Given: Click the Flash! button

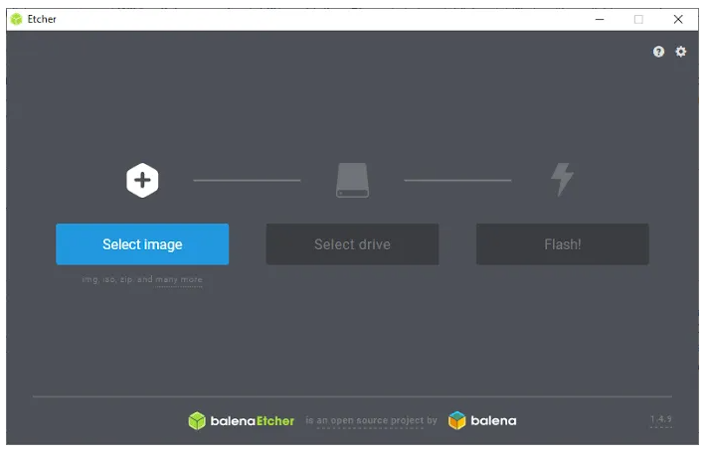Looking at the screenshot, I should (x=562, y=244).
